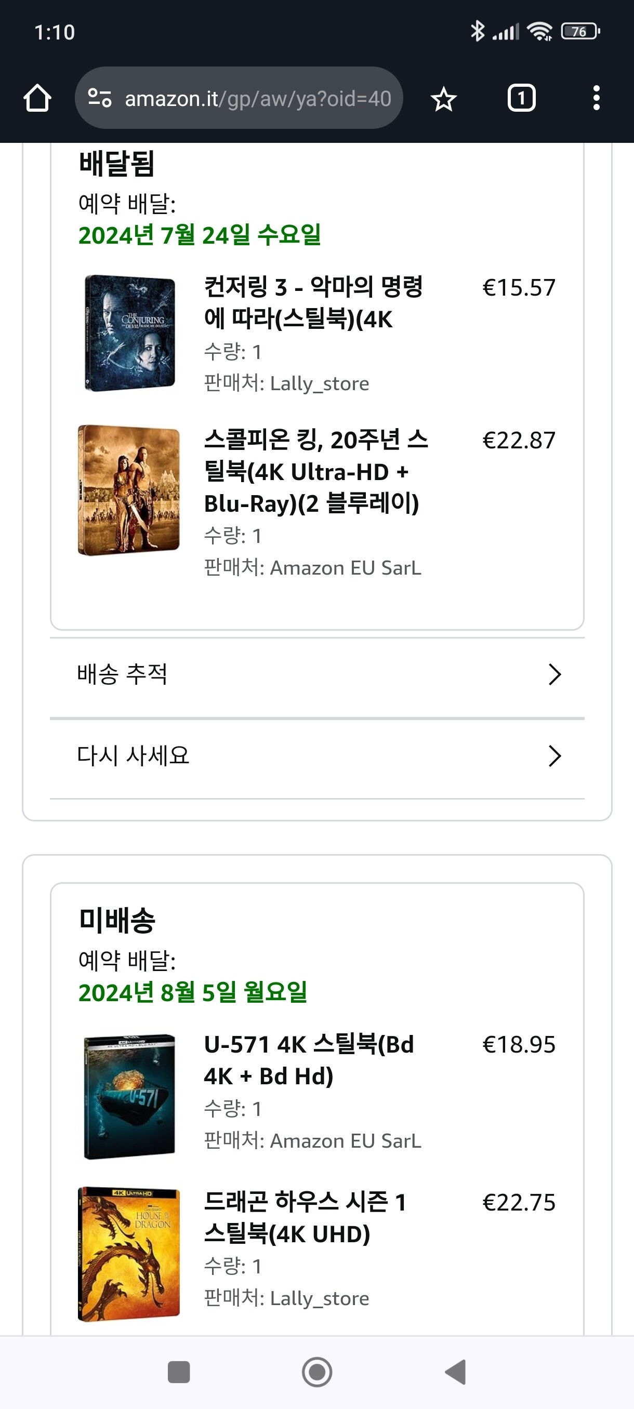Open the three-dot browser menu
The height and width of the screenshot is (1409, 634).
point(596,99)
